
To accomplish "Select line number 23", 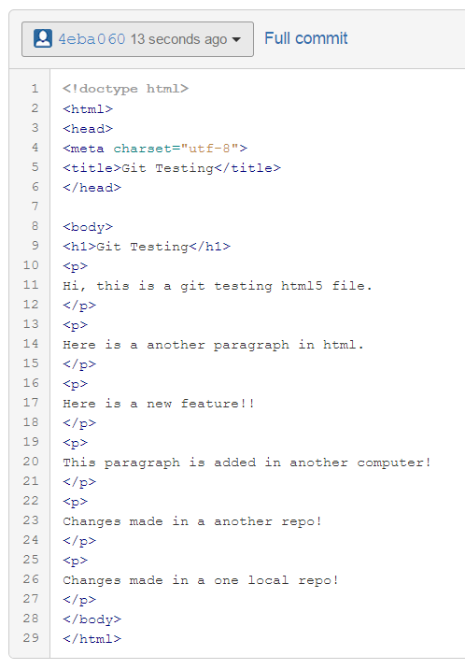I will [31, 520].
